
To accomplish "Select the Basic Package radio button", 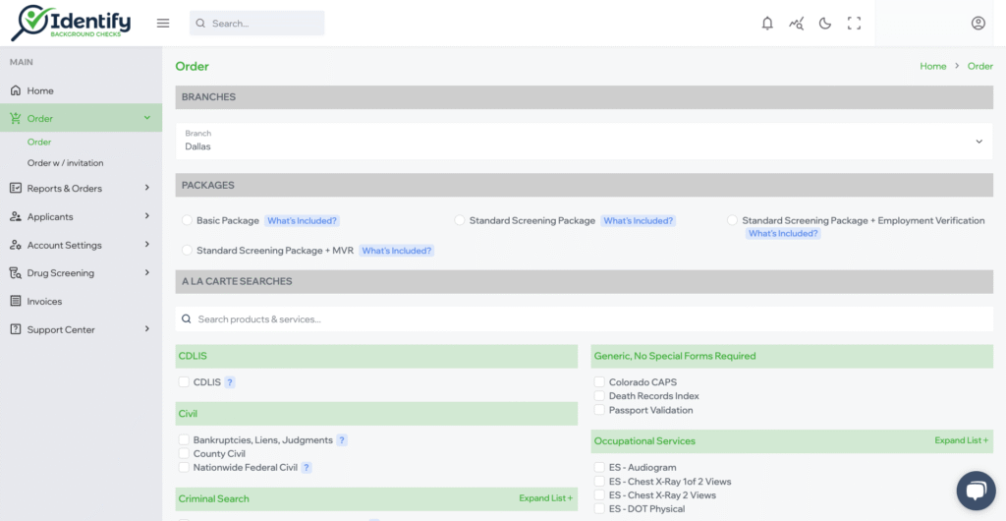I will tap(187, 221).
